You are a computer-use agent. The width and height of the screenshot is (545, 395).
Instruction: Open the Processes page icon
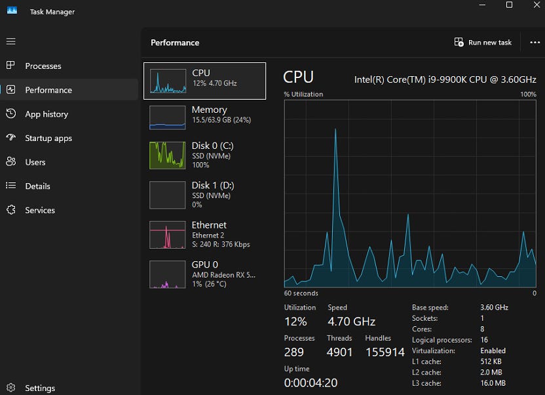[10, 65]
